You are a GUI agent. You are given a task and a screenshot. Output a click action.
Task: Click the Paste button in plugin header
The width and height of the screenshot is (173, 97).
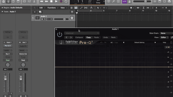click(x=96, y=37)
